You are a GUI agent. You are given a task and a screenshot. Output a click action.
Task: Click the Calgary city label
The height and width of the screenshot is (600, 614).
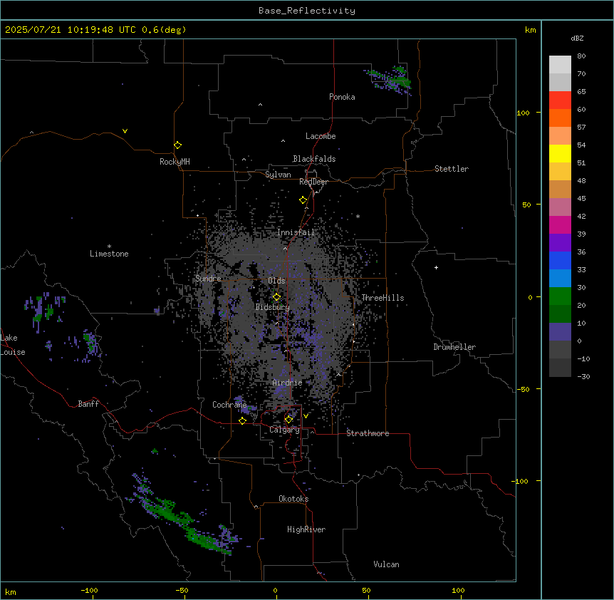(x=284, y=430)
